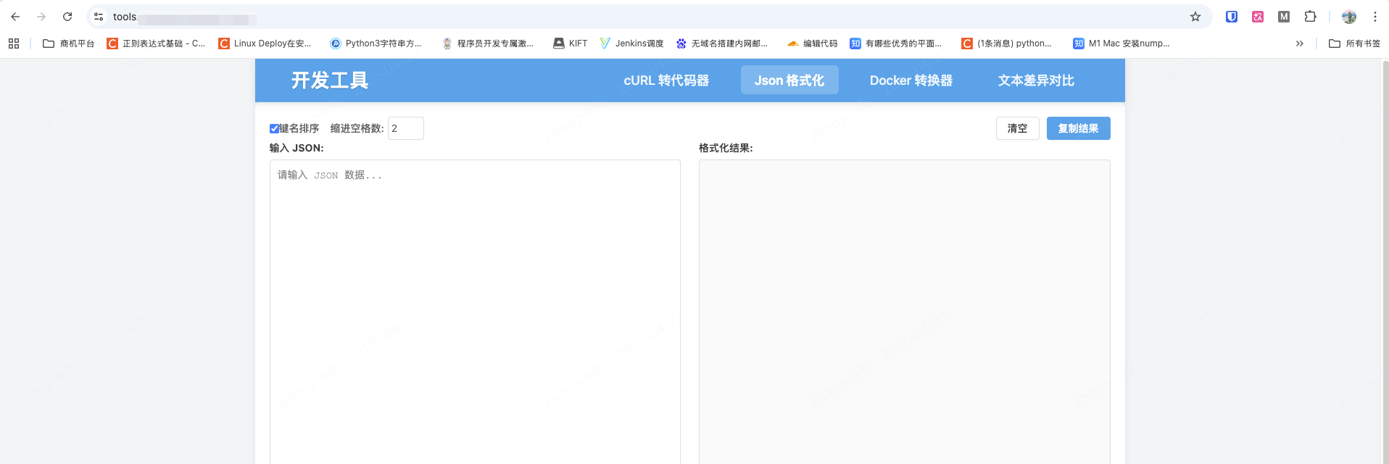Viewport: 1389px width, 464px height.
Task: Expand the hidden bookmarks overflow chevron
Action: point(1300,43)
